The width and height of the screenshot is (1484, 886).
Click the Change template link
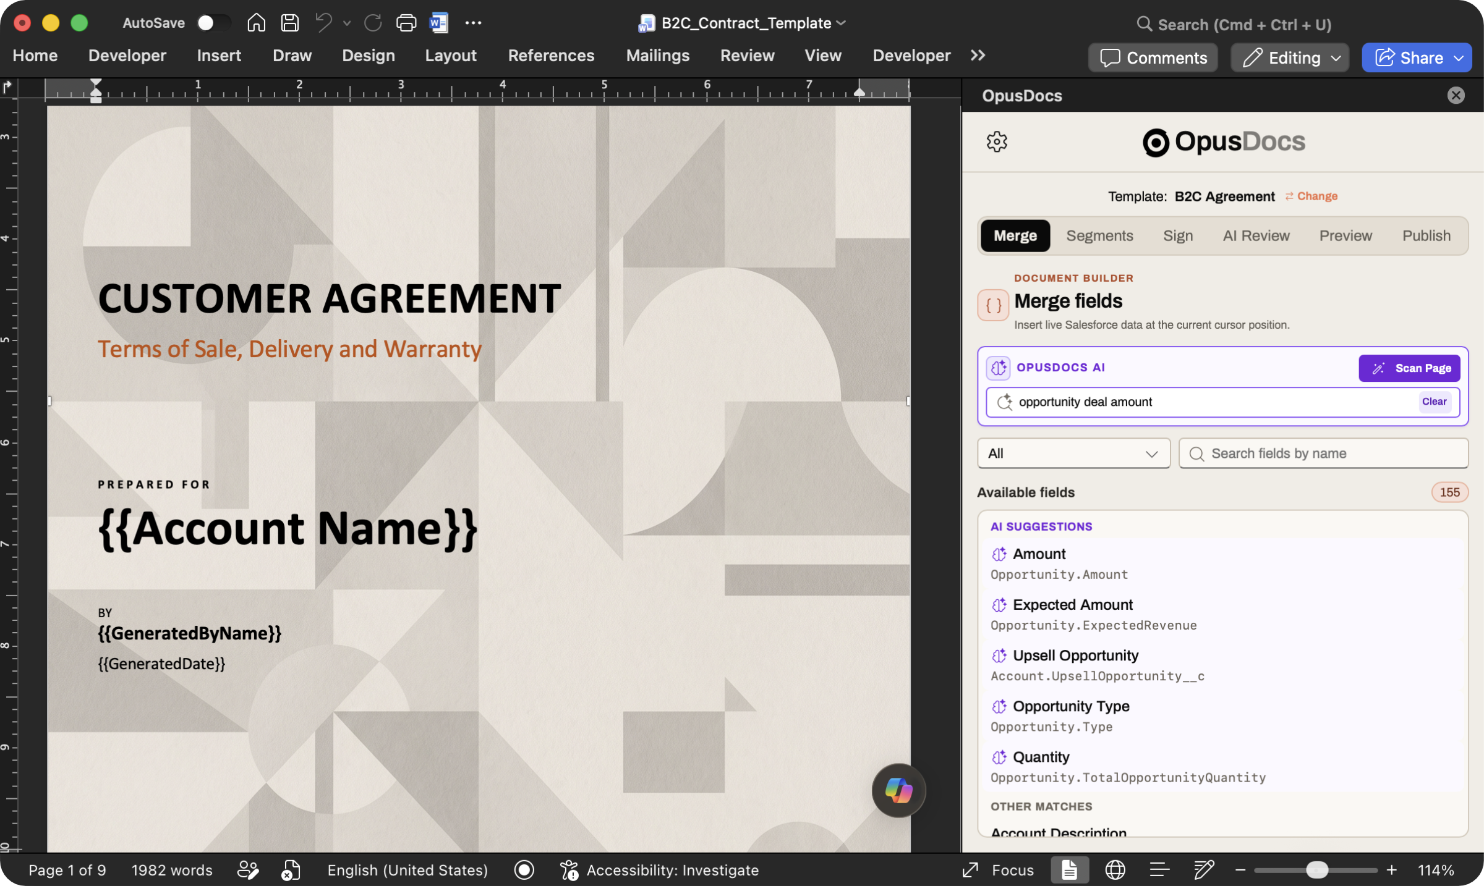tap(1311, 196)
